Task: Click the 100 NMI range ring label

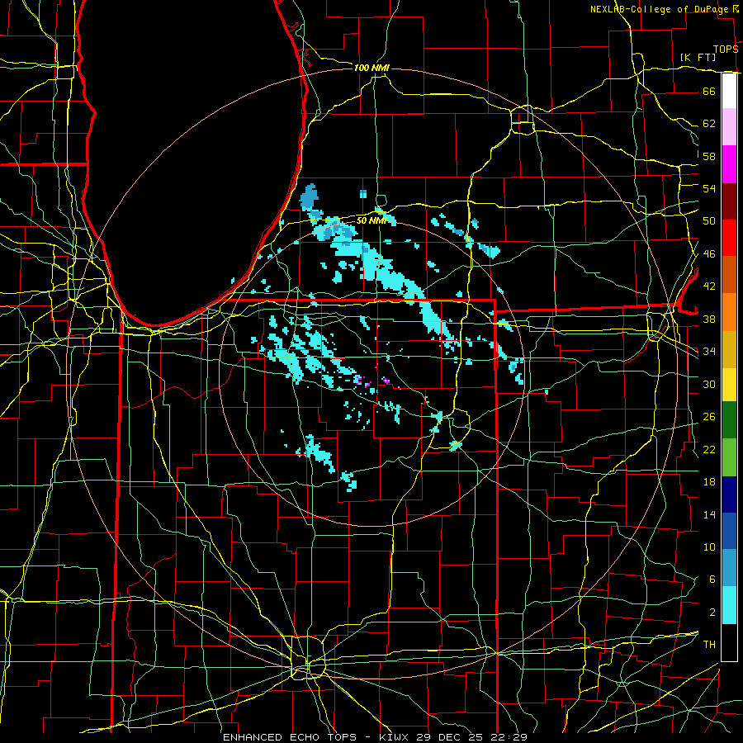Action: tap(372, 69)
